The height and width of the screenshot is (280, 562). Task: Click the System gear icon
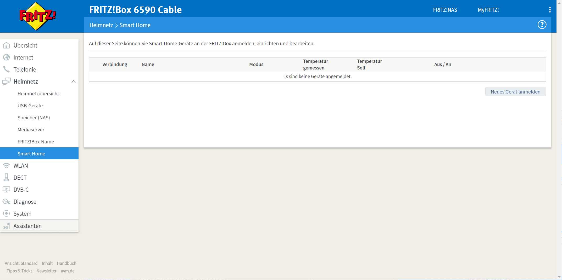pos(6,214)
